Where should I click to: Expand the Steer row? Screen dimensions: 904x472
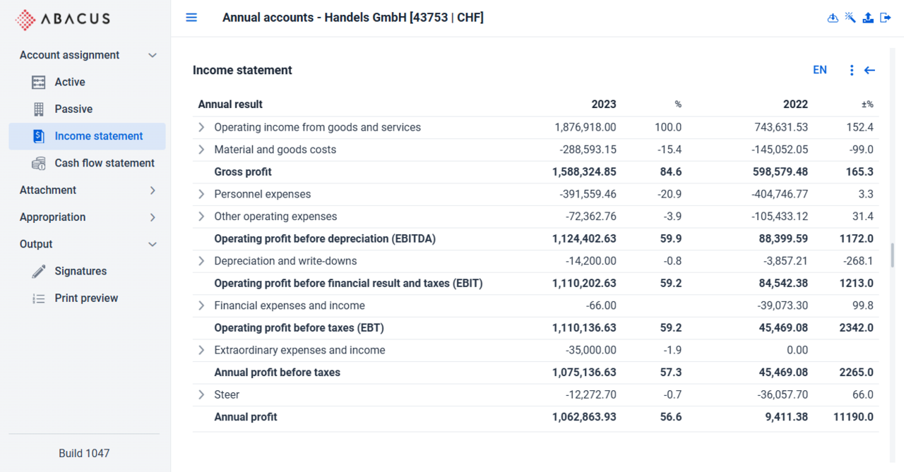click(201, 395)
